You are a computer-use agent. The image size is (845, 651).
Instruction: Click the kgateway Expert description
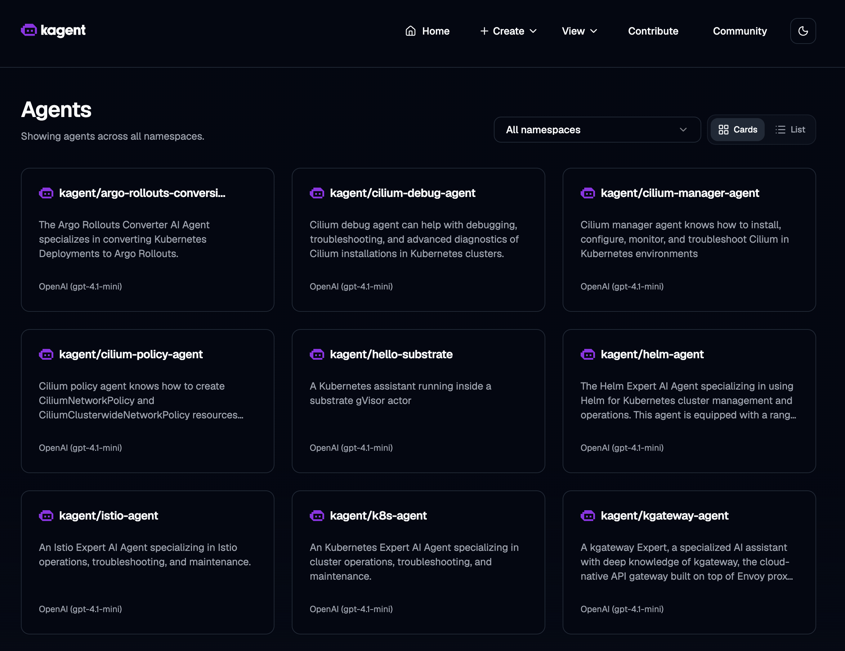pos(687,562)
